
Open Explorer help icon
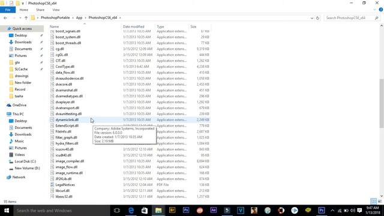(381, 10)
